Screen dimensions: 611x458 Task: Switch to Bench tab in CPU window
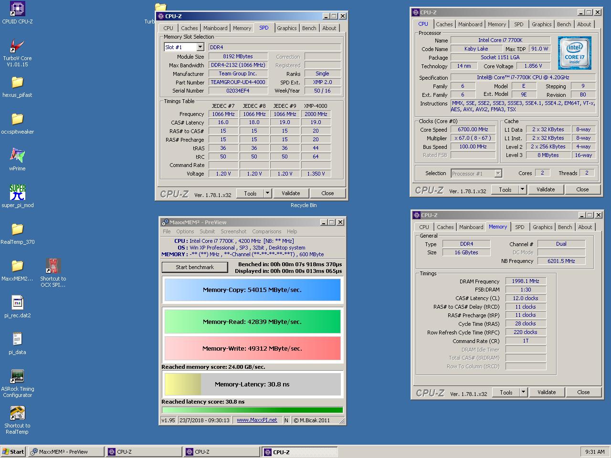(564, 24)
